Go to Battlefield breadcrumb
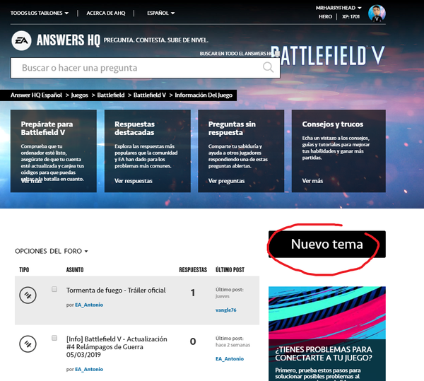This screenshot has height=381, width=424. pyautogui.click(x=111, y=95)
